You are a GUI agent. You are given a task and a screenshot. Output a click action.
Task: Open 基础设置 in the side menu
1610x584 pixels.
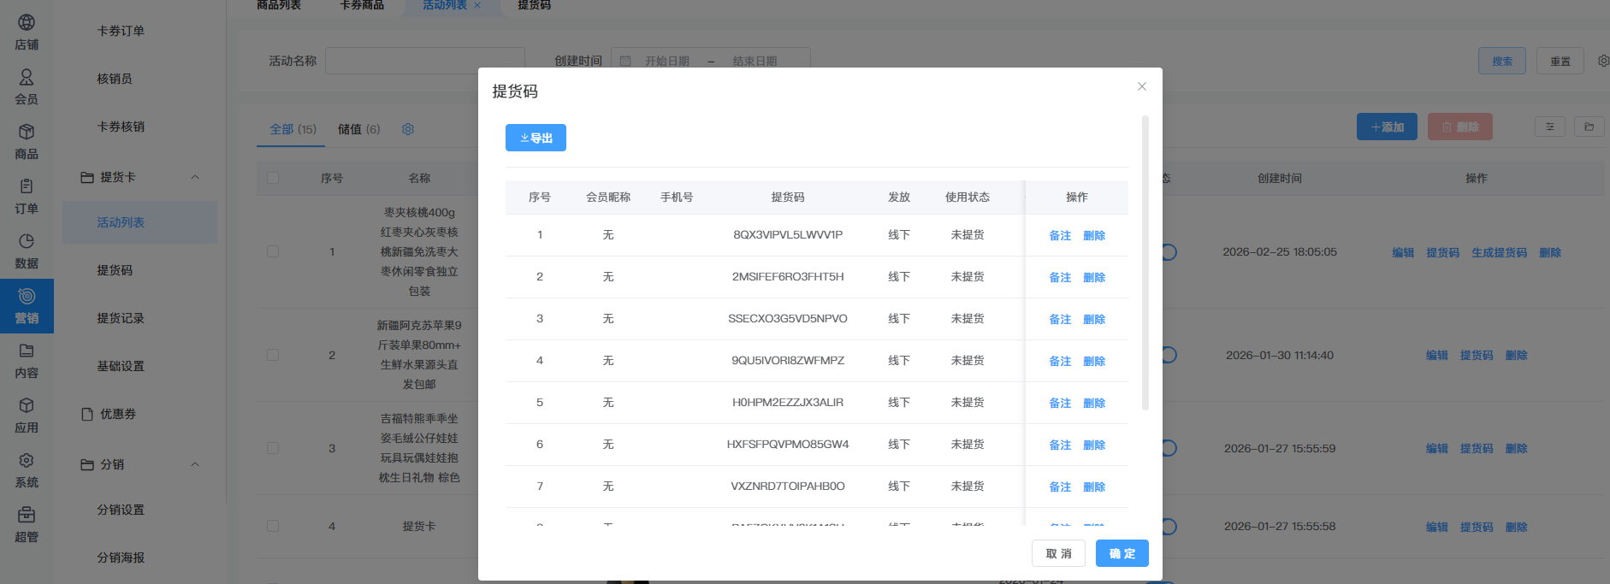tap(121, 366)
